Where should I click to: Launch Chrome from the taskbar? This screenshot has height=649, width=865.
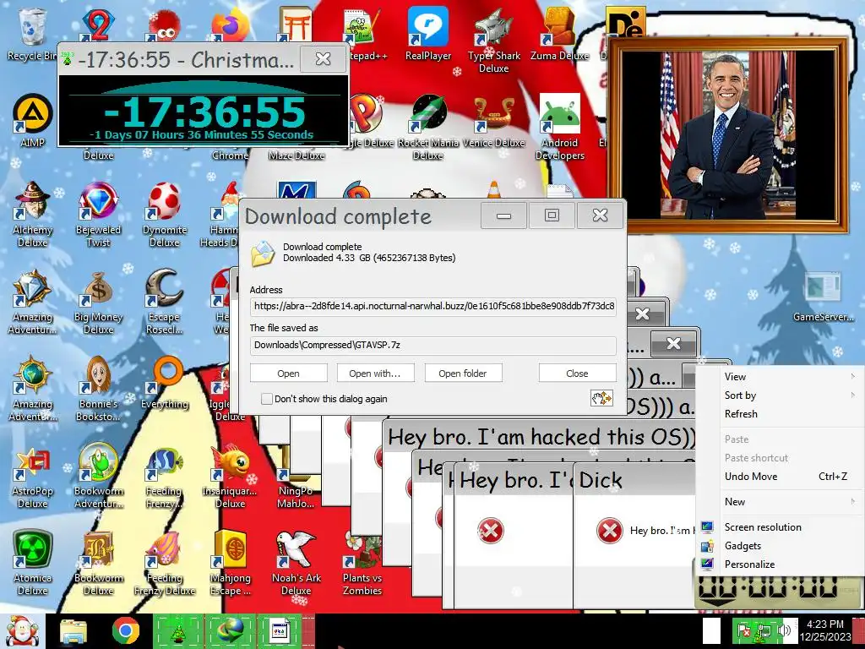(125, 631)
